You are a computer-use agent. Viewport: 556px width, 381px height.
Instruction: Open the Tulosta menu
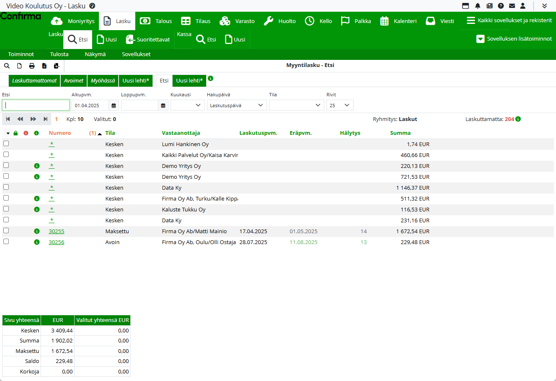point(59,54)
